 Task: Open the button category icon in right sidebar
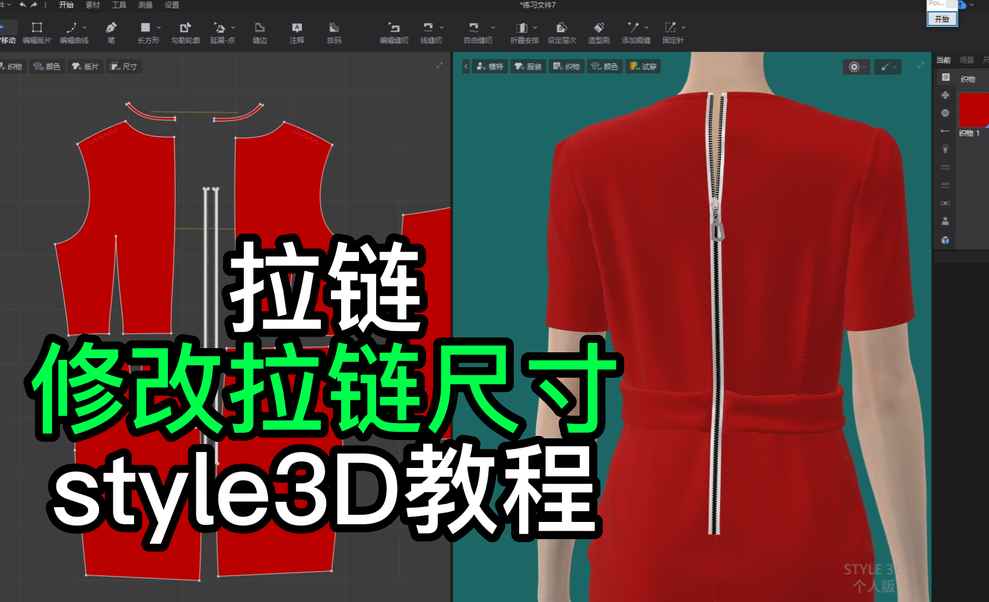click(946, 113)
